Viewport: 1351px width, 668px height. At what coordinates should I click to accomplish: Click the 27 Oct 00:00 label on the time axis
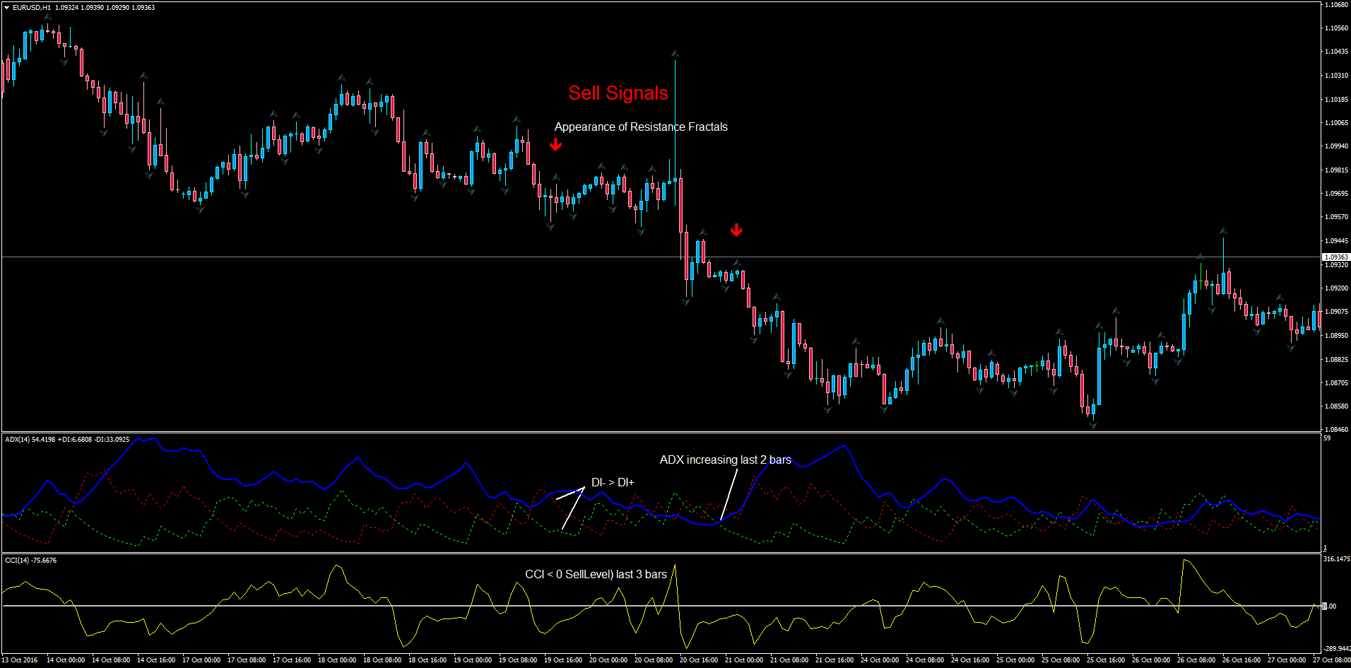pyautogui.click(x=1287, y=660)
